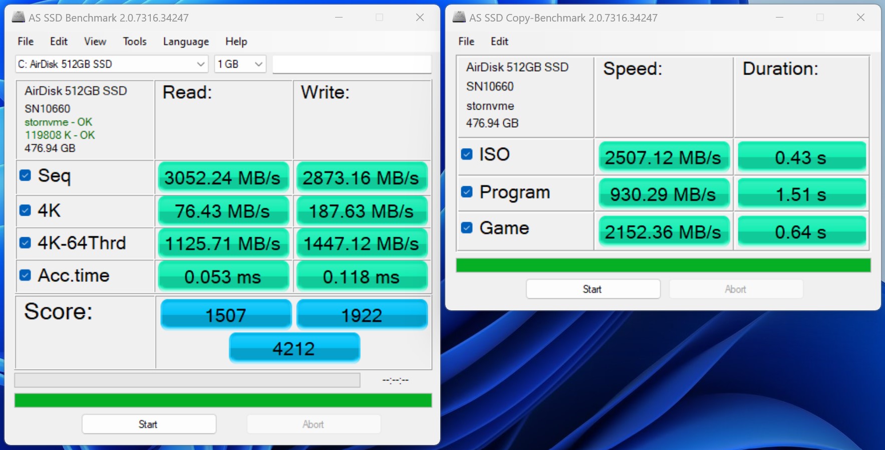Image resolution: width=885 pixels, height=450 pixels.
Task: Click Abort in the Copy-Benchmark window
Action: 736,289
